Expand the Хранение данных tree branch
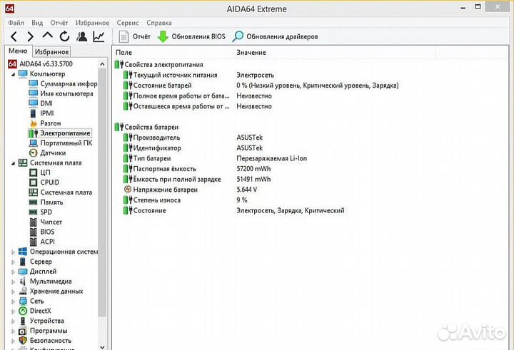This screenshot has height=350, width=514. click(x=13, y=292)
